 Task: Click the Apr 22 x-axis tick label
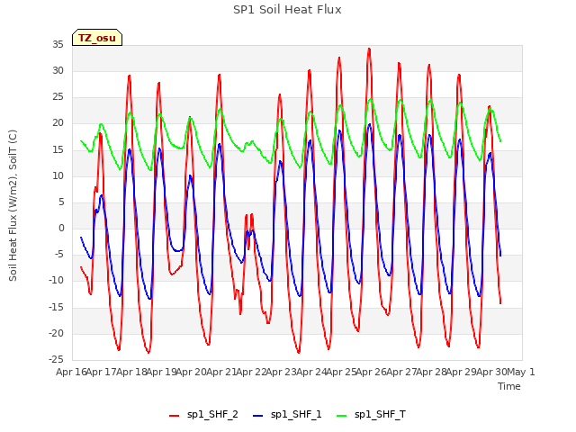click(x=252, y=372)
